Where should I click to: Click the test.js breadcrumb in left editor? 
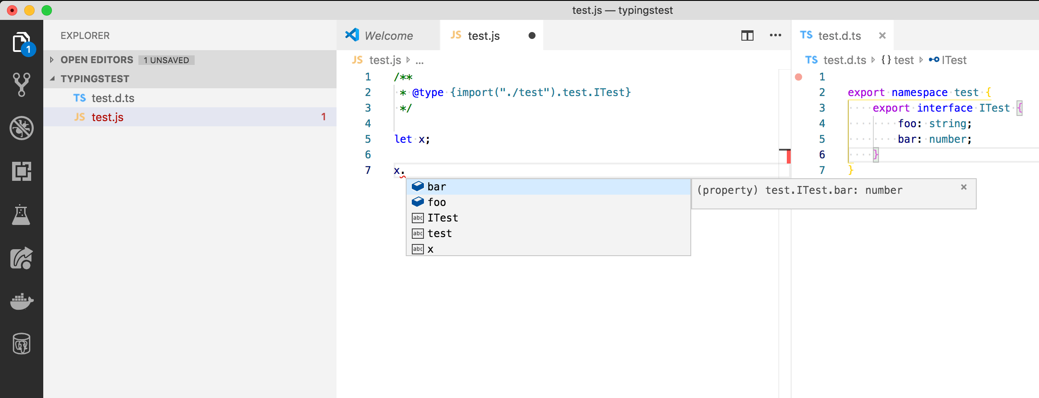(x=385, y=60)
